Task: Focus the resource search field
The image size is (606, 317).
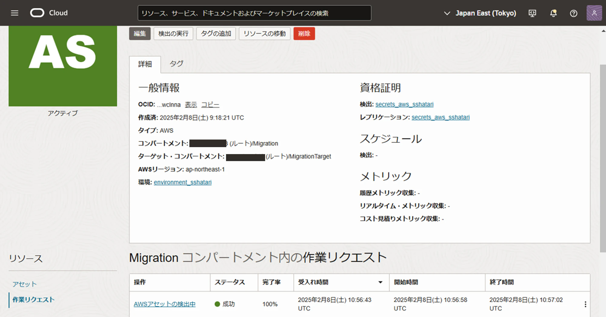Action: point(255,13)
